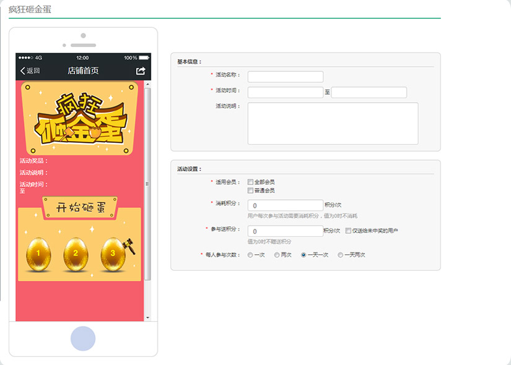Image resolution: width=511 pixels, height=365 pixels.
Task: Smash golden egg number 2
Action: 76,254
